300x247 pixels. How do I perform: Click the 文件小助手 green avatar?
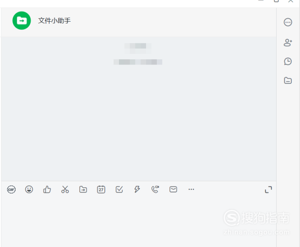click(22, 21)
